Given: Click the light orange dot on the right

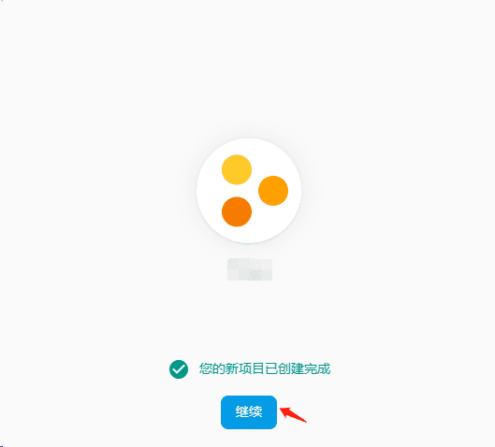Looking at the screenshot, I should [273, 191].
